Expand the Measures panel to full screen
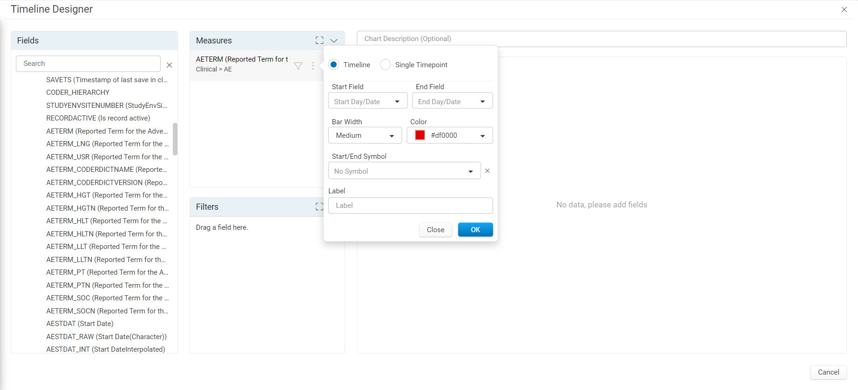Screen dimensions: 858x390 point(319,41)
